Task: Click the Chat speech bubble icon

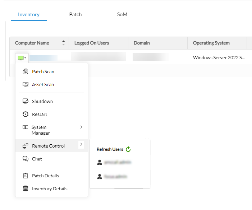Action: 26,159
